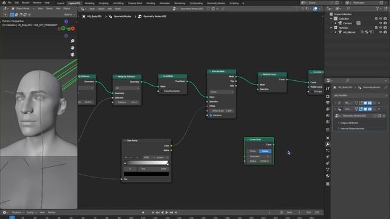Open the Object Constraints tab
390x219 pixels.
coord(328,163)
